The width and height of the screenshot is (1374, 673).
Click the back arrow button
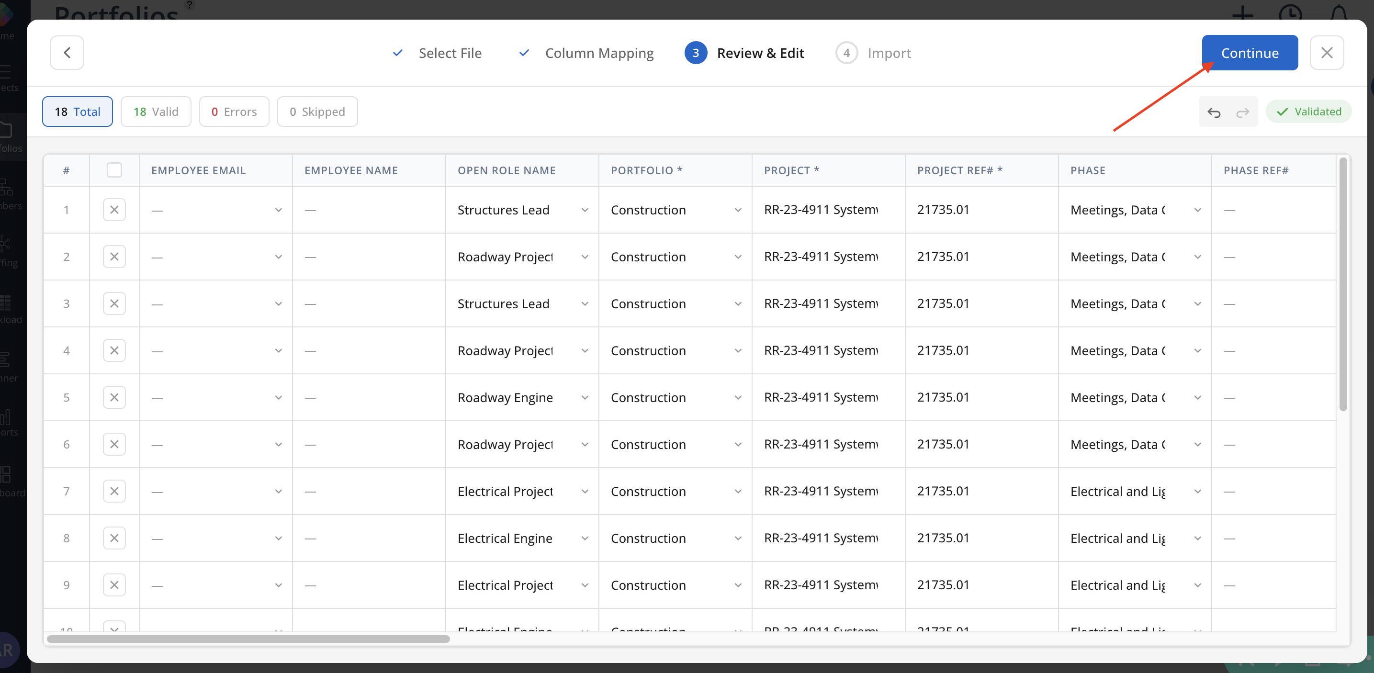pyautogui.click(x=67, y=52)
